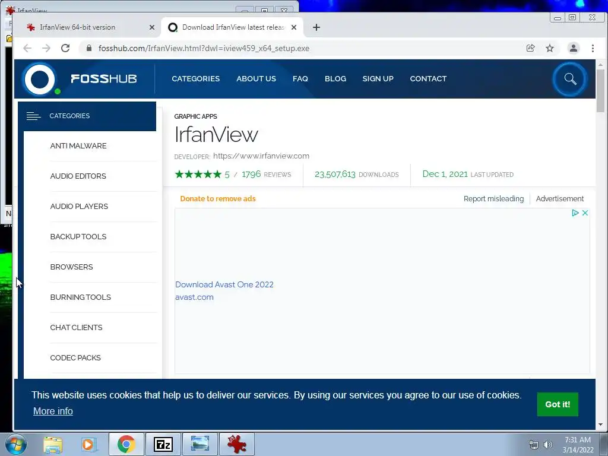608x456 pixels.
Task: Select AUDIO EDITORS category
Action: (78, 176)
